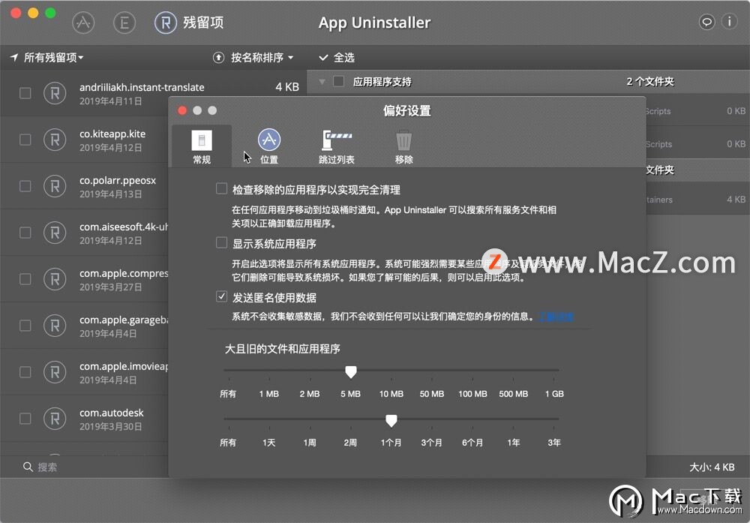Open the 所有残留项 filter dropdown

coord(46,57)
